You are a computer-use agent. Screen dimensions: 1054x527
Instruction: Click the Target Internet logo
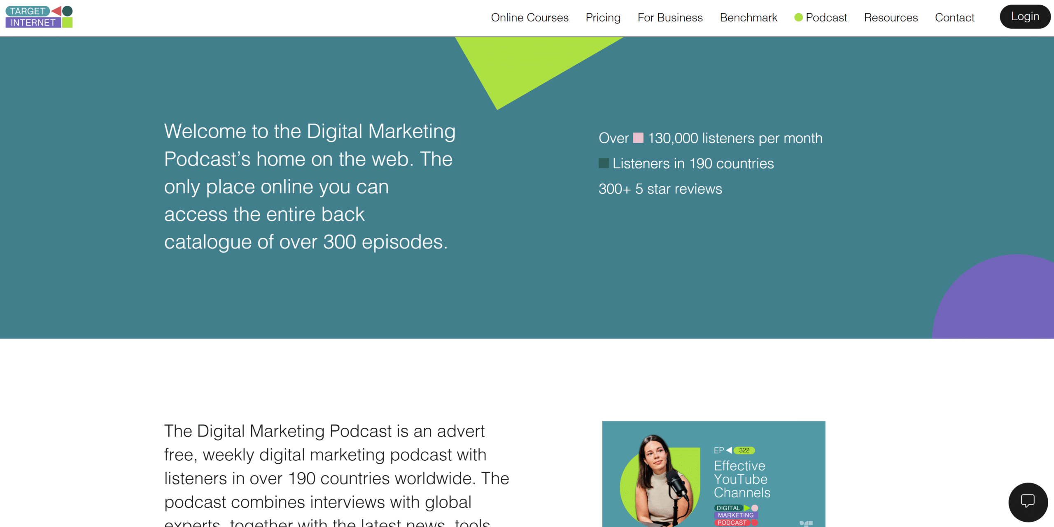pyautogui.click(x=39, y=17)
